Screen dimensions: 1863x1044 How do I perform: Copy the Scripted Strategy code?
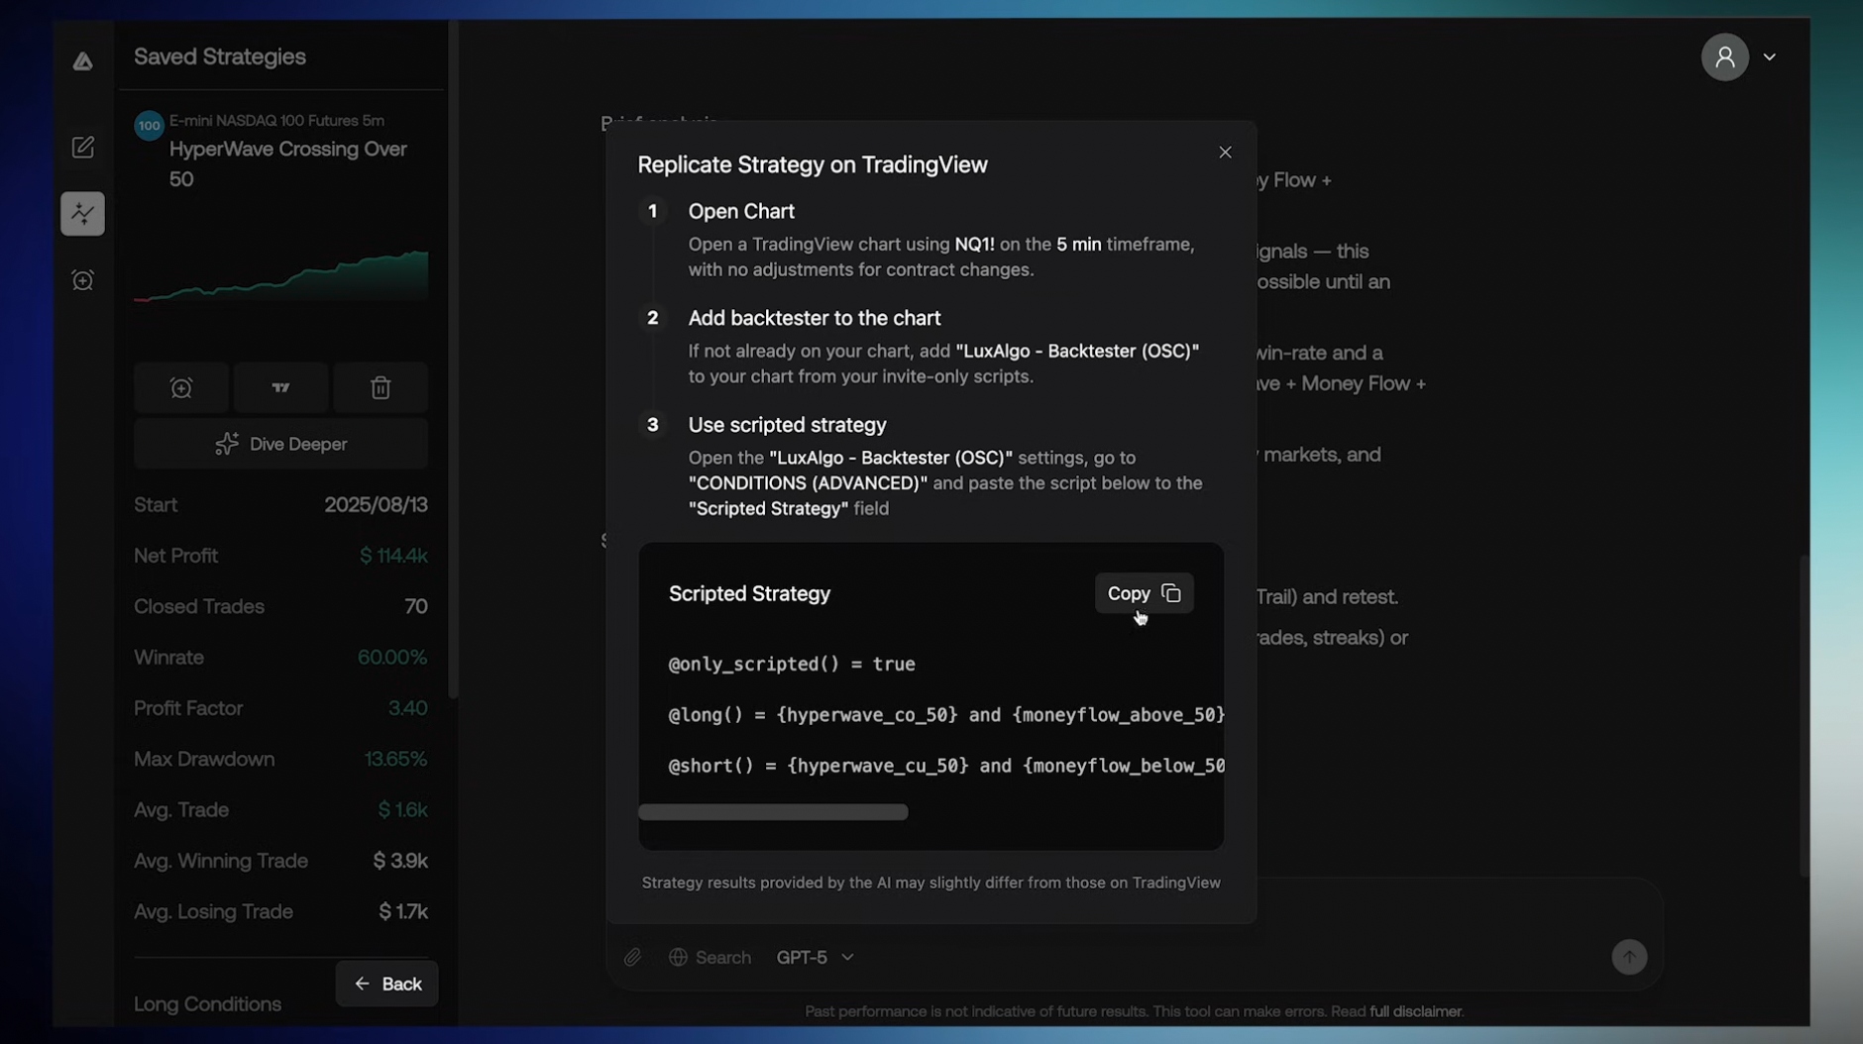click(x=1144, y=593)
